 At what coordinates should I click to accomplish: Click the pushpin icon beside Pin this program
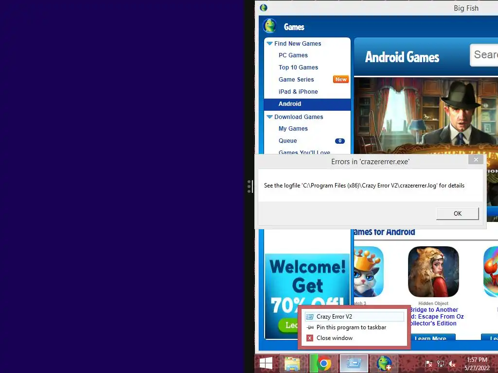310,327
